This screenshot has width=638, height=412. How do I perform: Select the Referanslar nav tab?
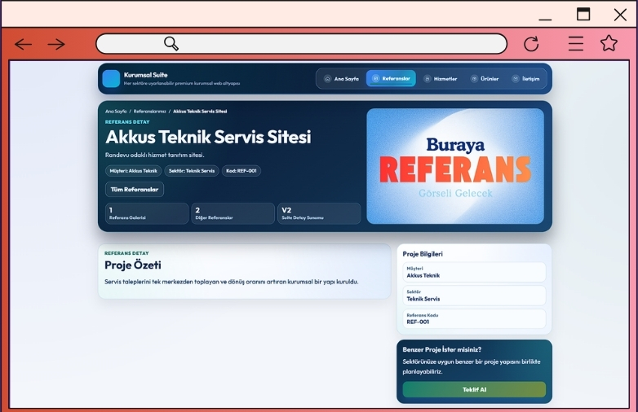(x=391, y=78)
